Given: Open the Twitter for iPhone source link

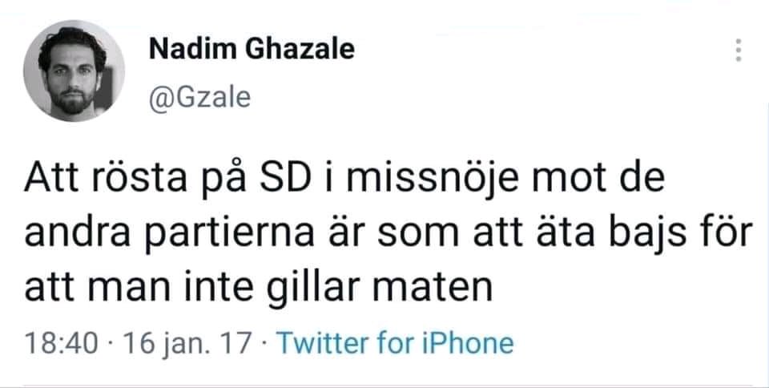Looking at the screenshot, I should (394, 343).
